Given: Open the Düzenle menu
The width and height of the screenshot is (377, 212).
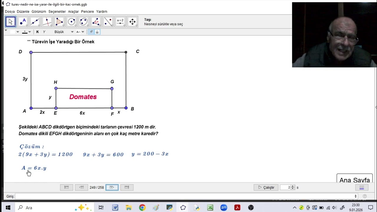Looking at the screenshot, I should tap(23, 11).
